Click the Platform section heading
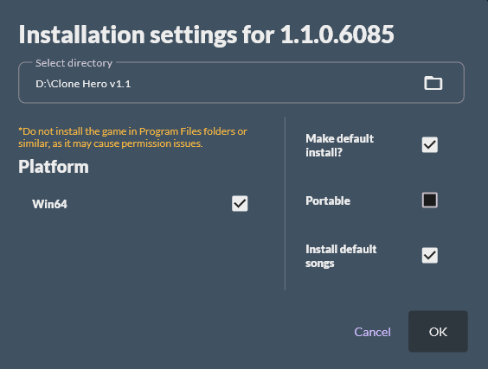This screenshot has width=488, height=369. 54,167
